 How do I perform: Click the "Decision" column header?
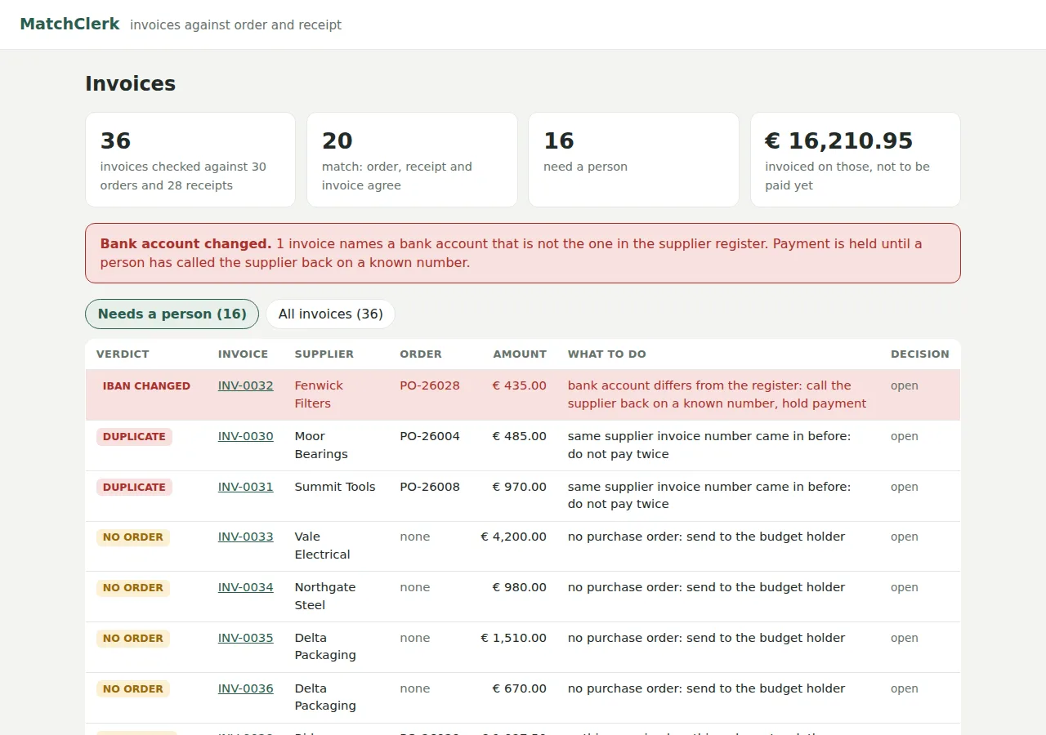920,354
